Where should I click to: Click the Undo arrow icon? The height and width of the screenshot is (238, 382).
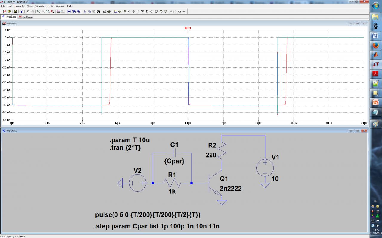pyautogui.click(x=161, y=11)
